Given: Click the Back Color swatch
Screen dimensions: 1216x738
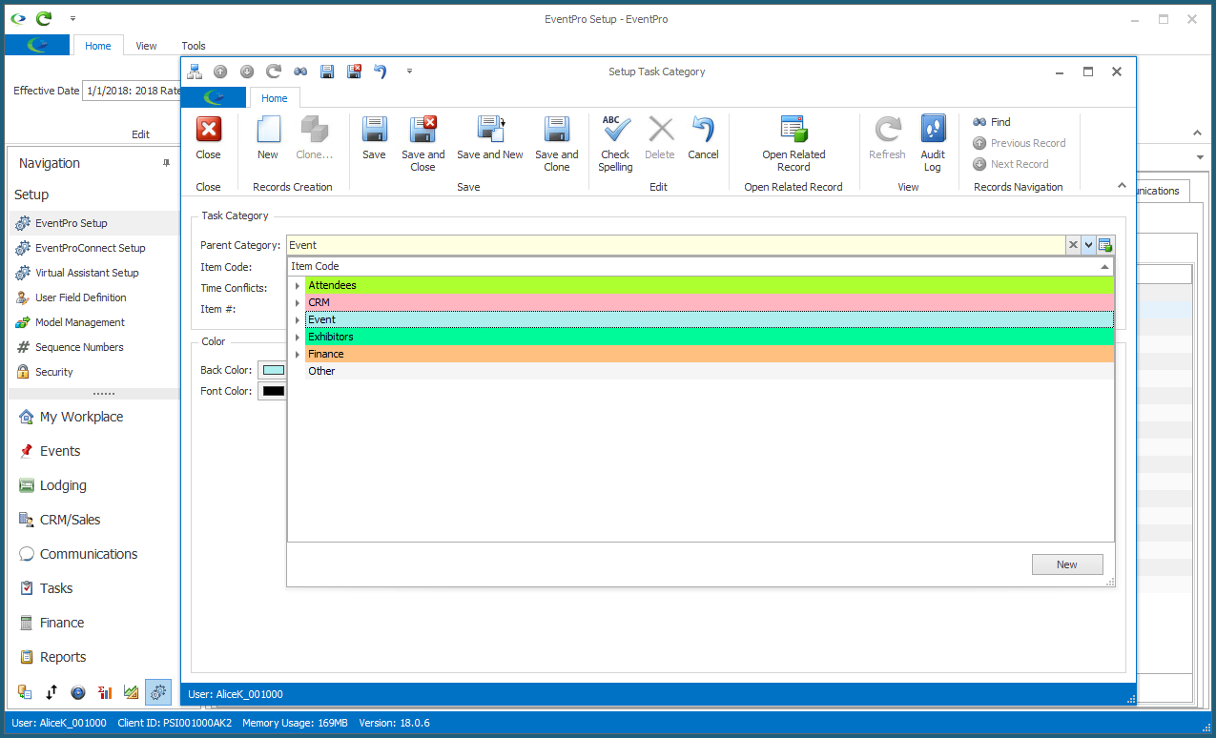Looking at the screenshot, I should pyautogui.click(x=273, y=370).
